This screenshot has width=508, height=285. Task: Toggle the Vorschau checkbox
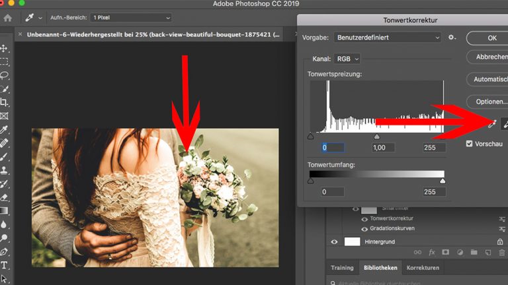[x=469, y=143]
